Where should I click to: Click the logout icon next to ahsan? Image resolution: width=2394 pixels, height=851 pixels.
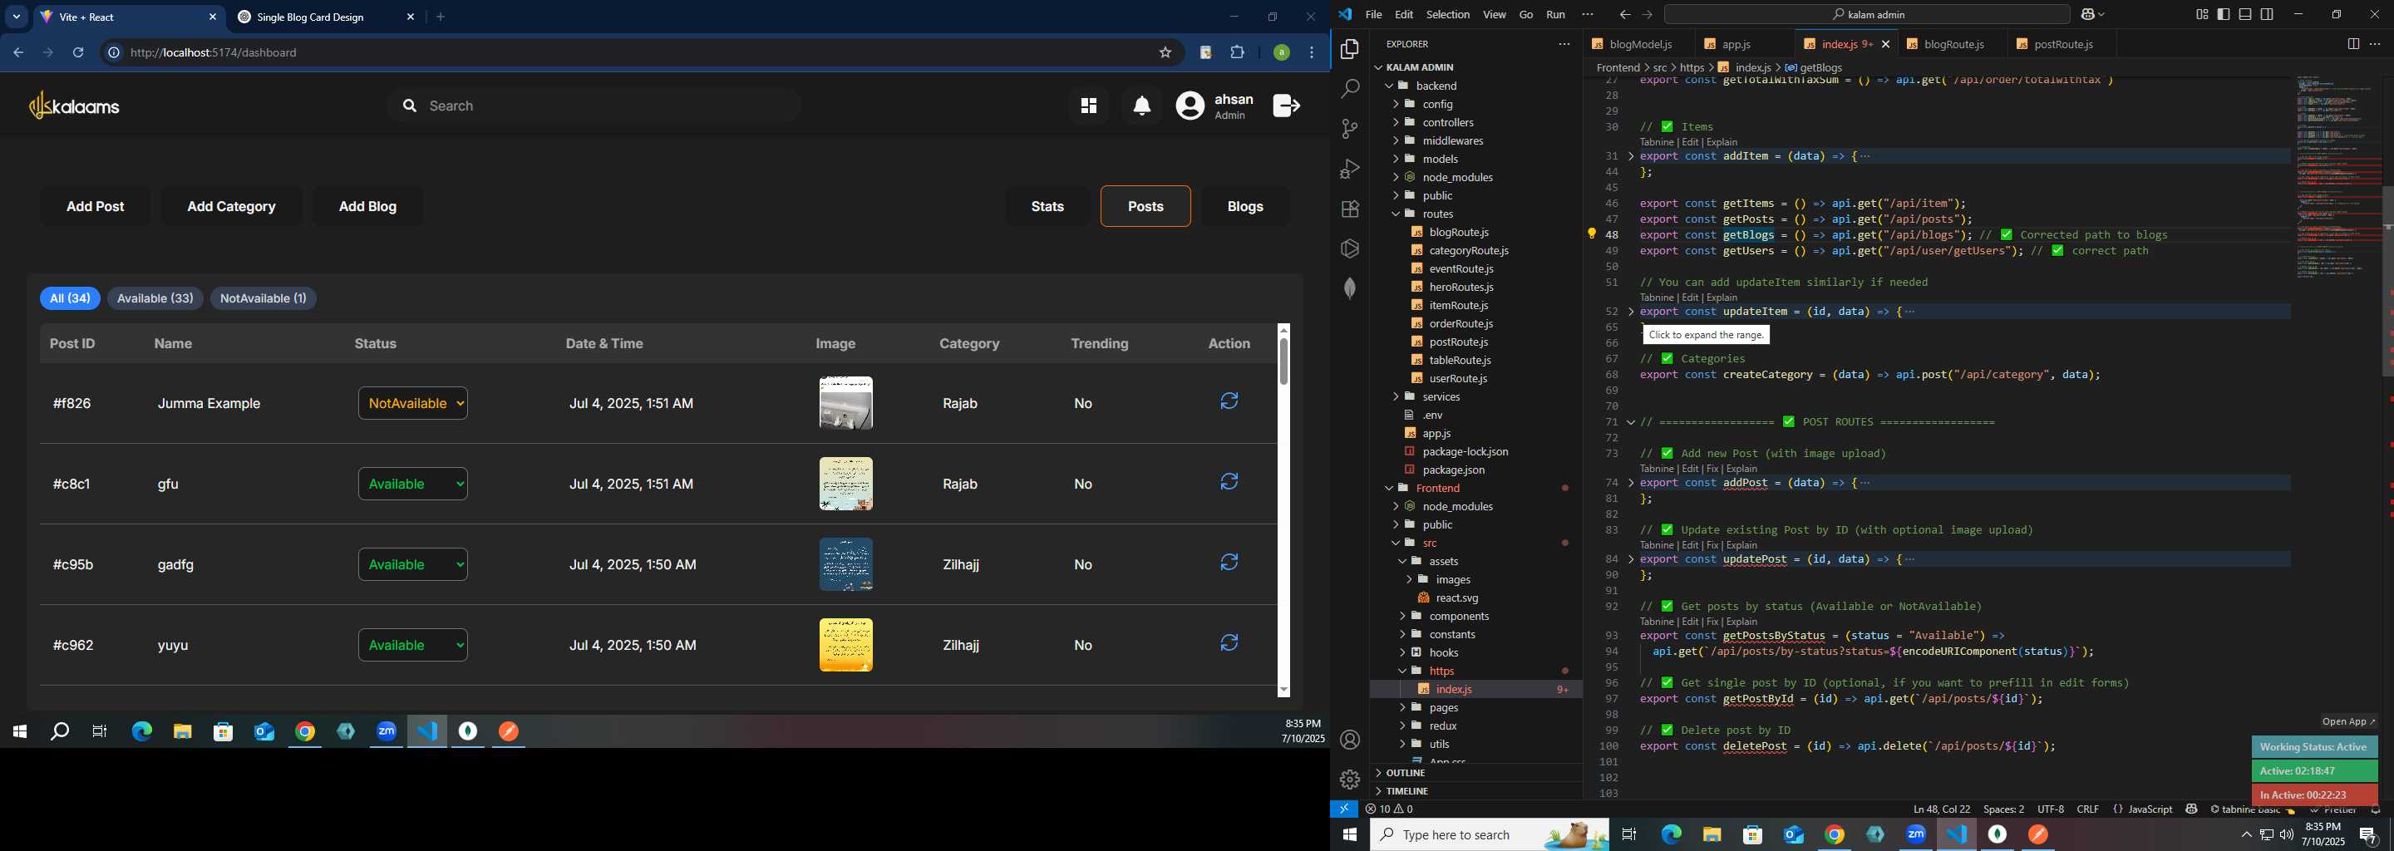tap(1286, 106)
